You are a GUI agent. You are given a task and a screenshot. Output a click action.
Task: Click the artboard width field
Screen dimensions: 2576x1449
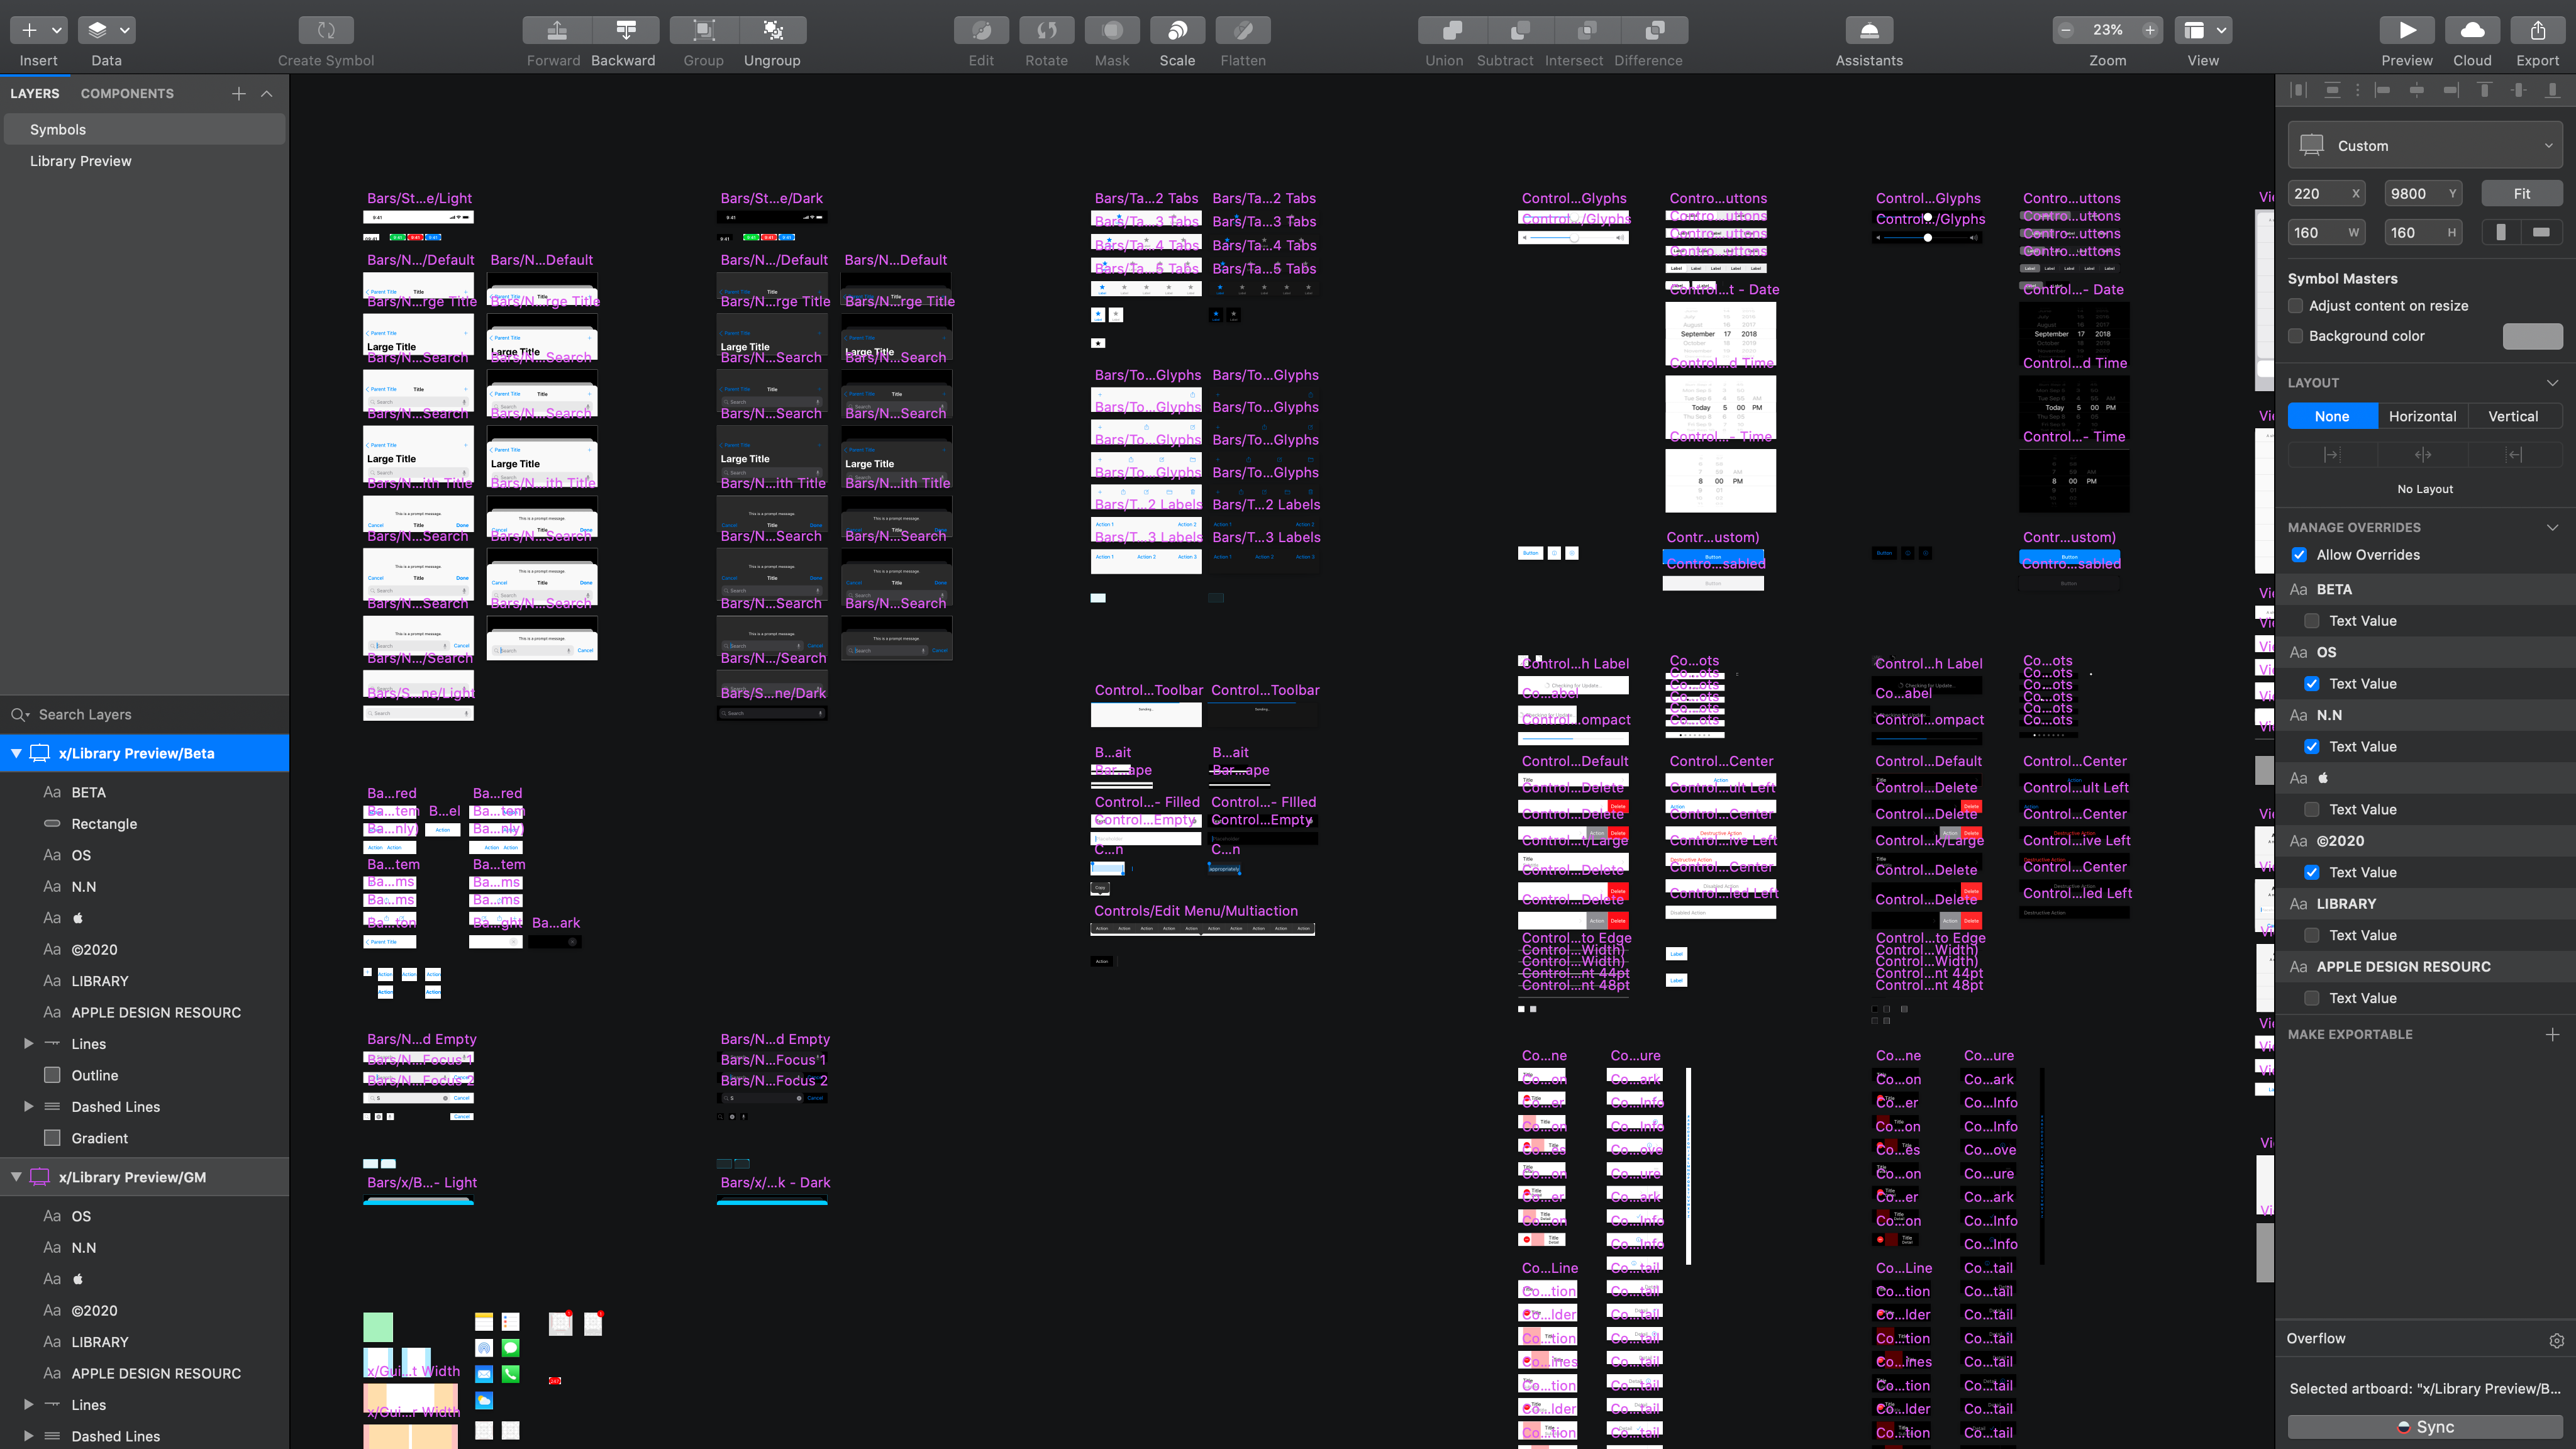[2326, 233]
